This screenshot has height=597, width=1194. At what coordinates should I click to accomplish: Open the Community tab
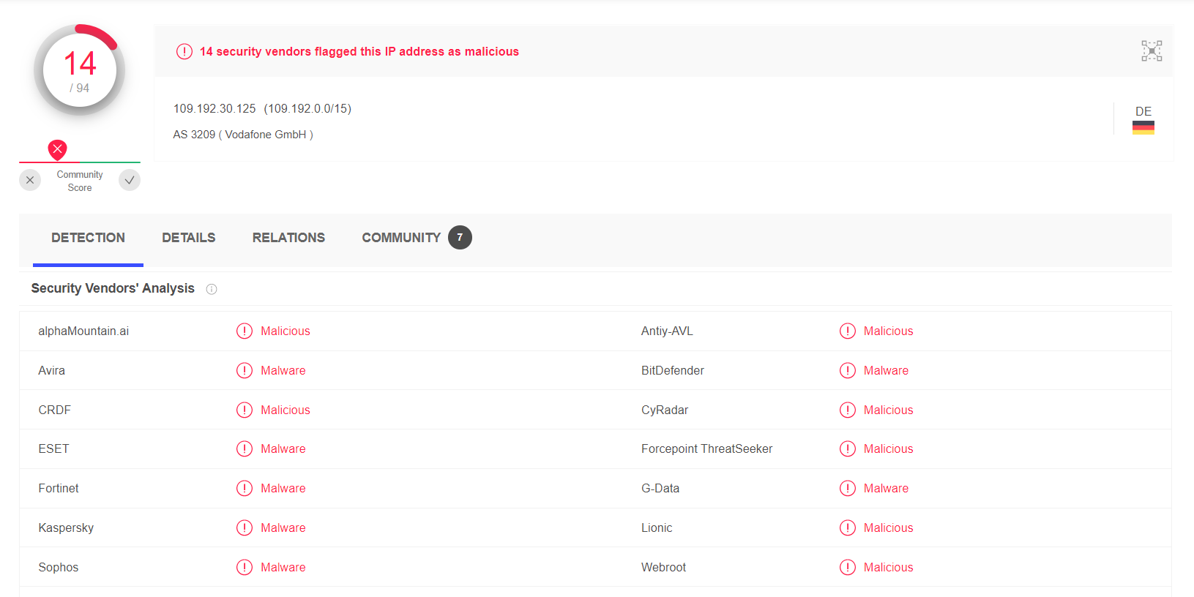(x=400, y=238)
